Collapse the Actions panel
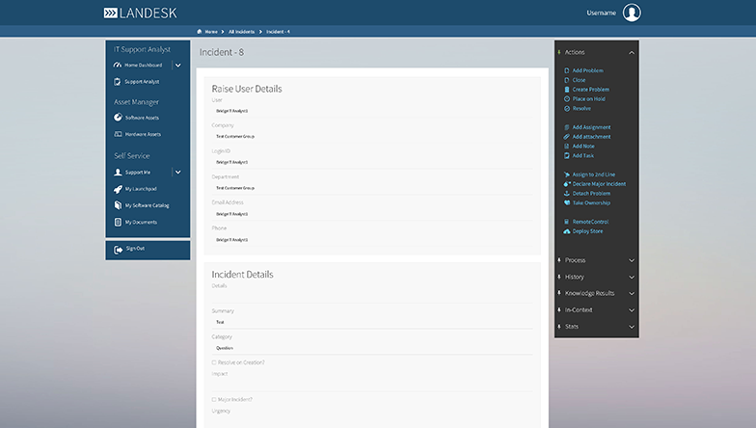The image size is (756, 428). click(x=631, y=52)
